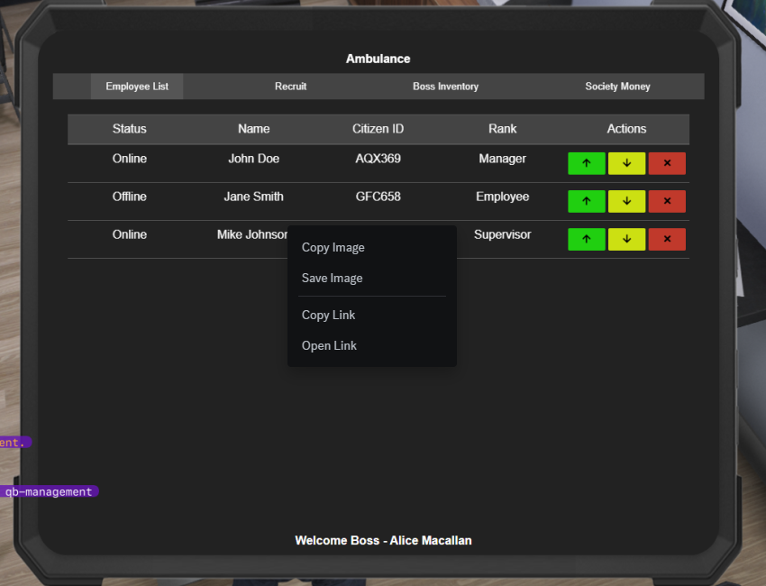Click Copy Link in context menu
The image size is (766, 586).
[329, 316]
